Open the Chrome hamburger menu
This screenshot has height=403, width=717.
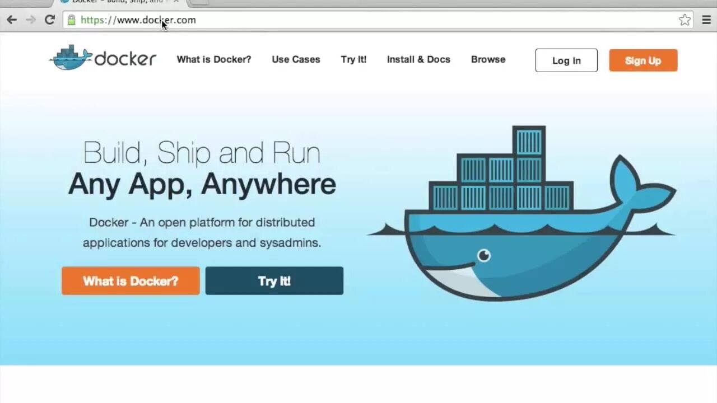click(x=706, y=20)
